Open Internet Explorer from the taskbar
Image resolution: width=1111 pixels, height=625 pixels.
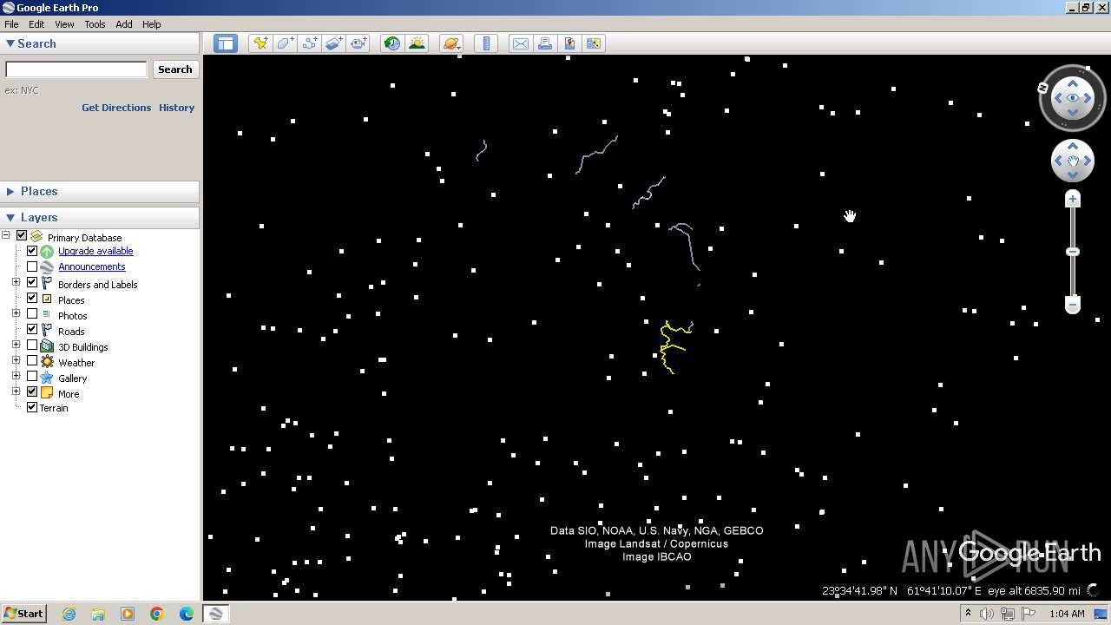[x=69, y=614]
